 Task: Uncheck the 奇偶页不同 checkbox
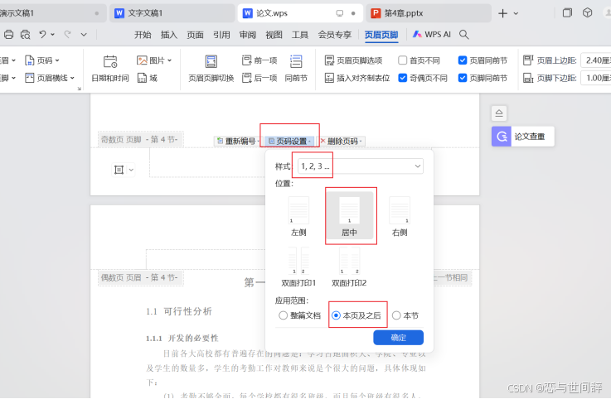(403, 78)
